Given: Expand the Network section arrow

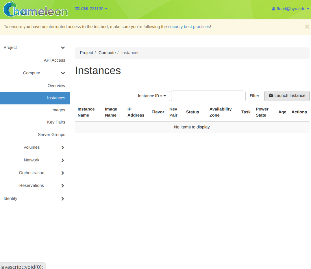Looking at the screenshot, I should tap(63, 160).
